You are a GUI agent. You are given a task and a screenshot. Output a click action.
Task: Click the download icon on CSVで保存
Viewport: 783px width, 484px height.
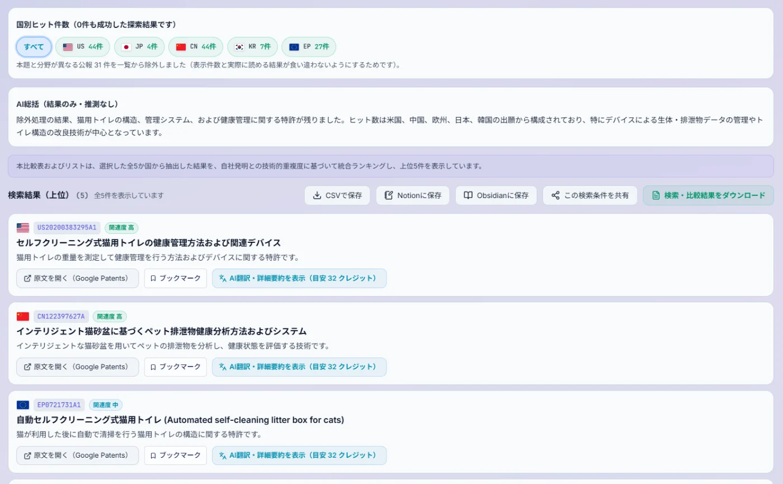[317, 195]
